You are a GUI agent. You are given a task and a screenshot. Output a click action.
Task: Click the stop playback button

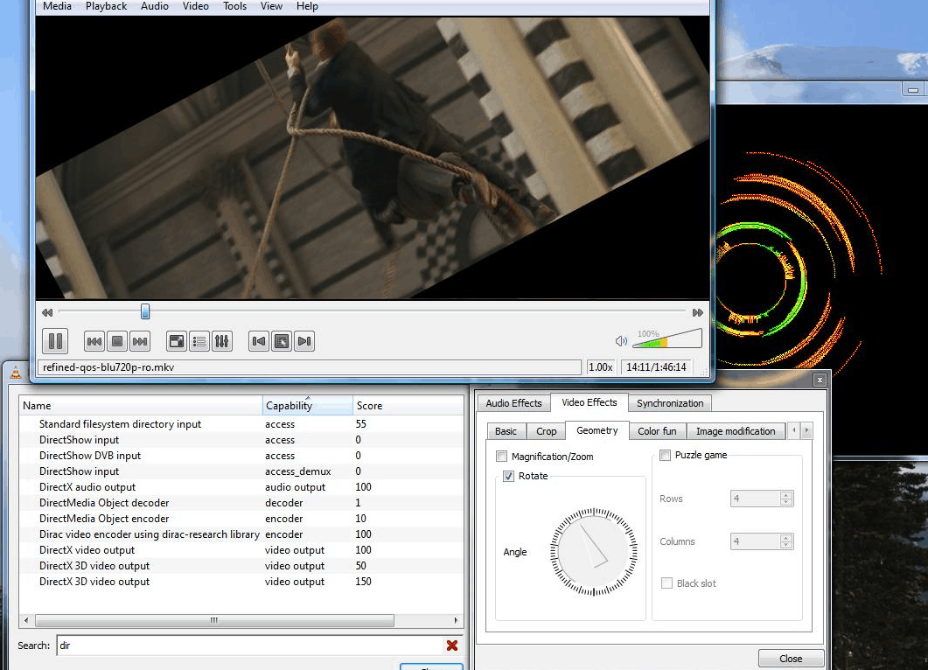pos(117,341)
